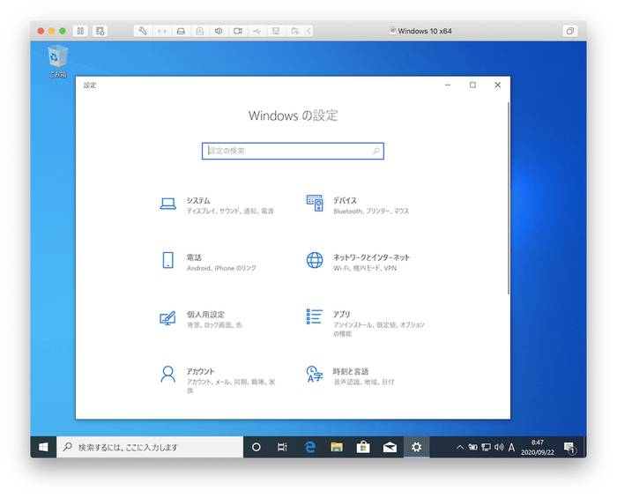
Task: Click the network tray icon
Action: pyautogui.click(x=486, y=447)
